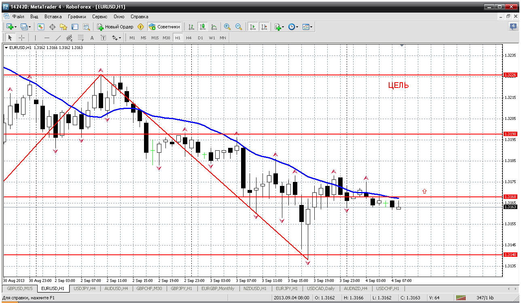Open the notifications chat icon showing 4
This screenshot has width=521, height=303.
coord(513,27)
